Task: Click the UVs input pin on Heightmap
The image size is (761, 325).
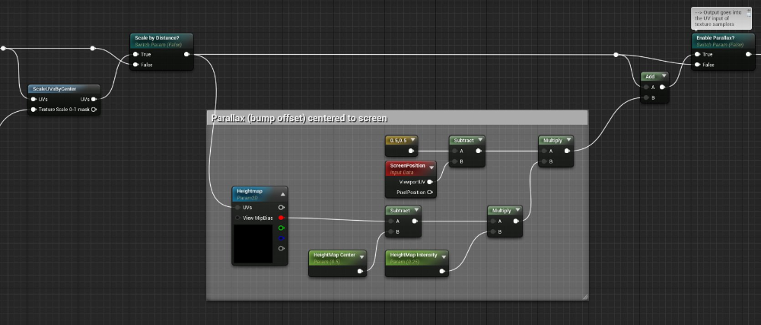Action: [x=237, y=207]
